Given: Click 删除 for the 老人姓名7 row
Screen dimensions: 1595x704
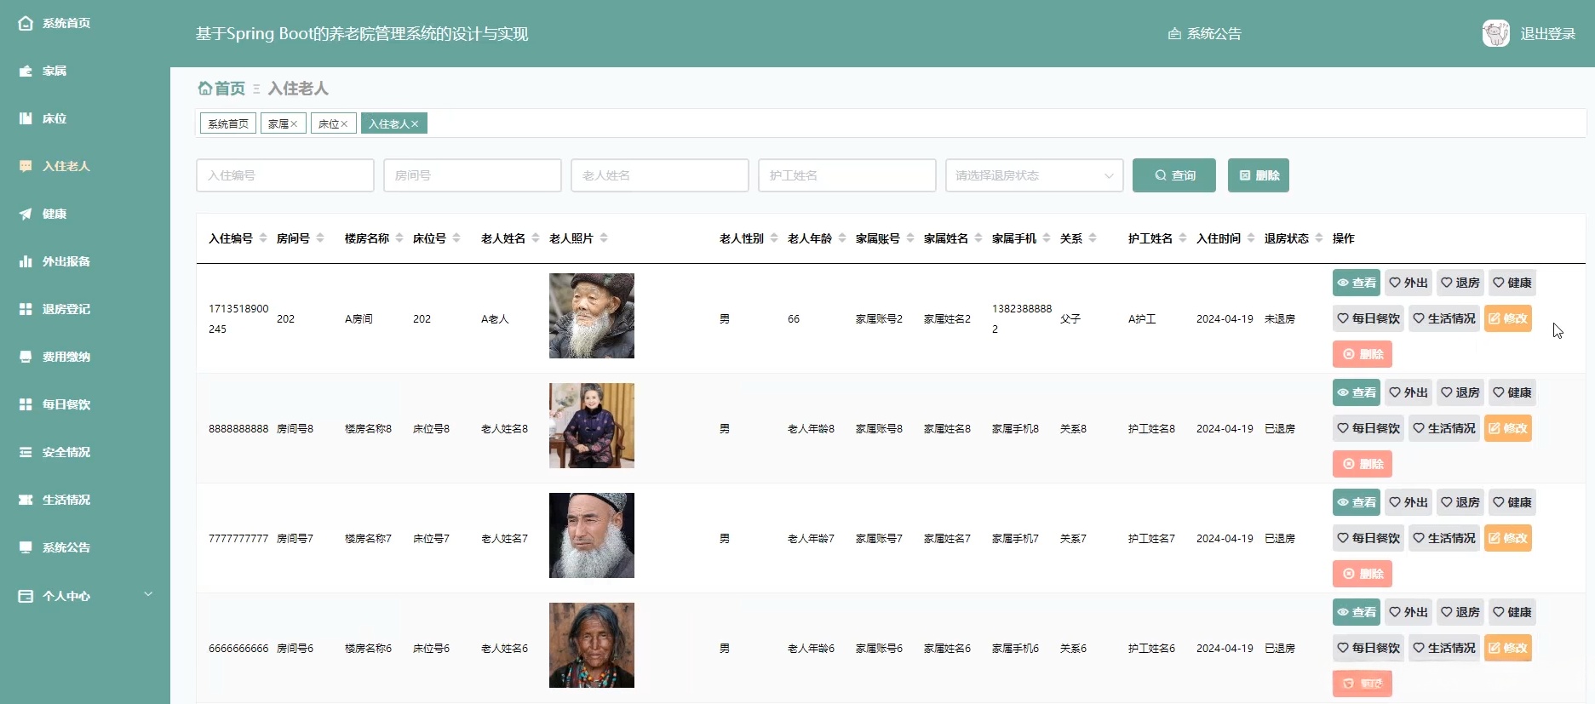Looking at the screenshot, I should (1363, 574).
